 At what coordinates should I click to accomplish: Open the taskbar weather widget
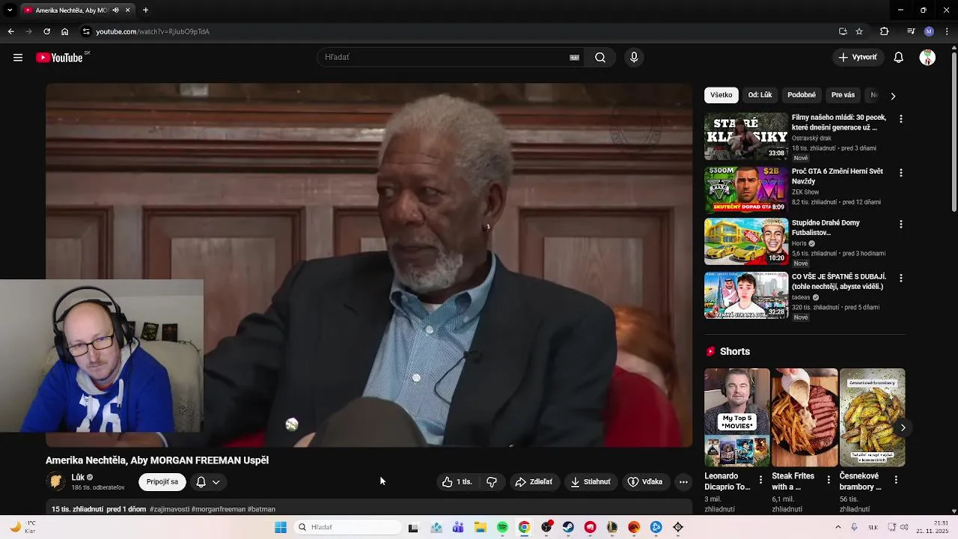(22, 528)
